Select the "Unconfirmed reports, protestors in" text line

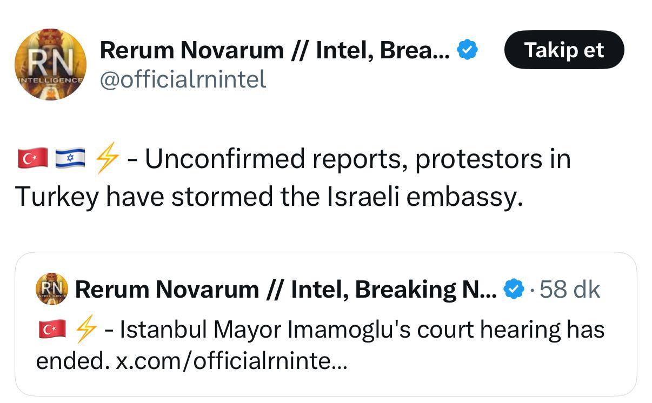pyautogui.click(x=357, y=159)
